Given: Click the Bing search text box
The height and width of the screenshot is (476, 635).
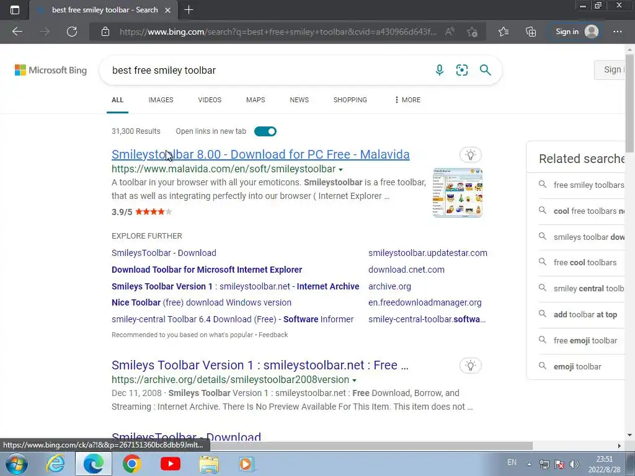Looking at the screenshot, I should pyautogui.click(x=267, y=70).
